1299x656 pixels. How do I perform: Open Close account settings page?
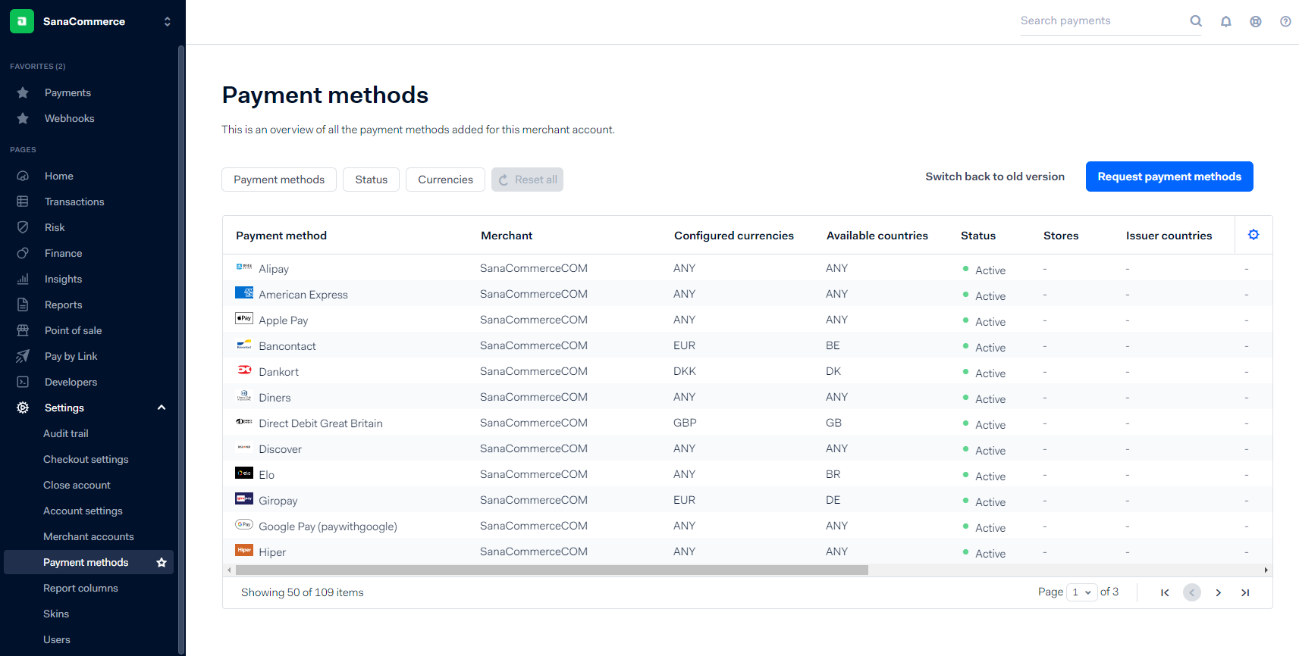[x=77, y=485]
